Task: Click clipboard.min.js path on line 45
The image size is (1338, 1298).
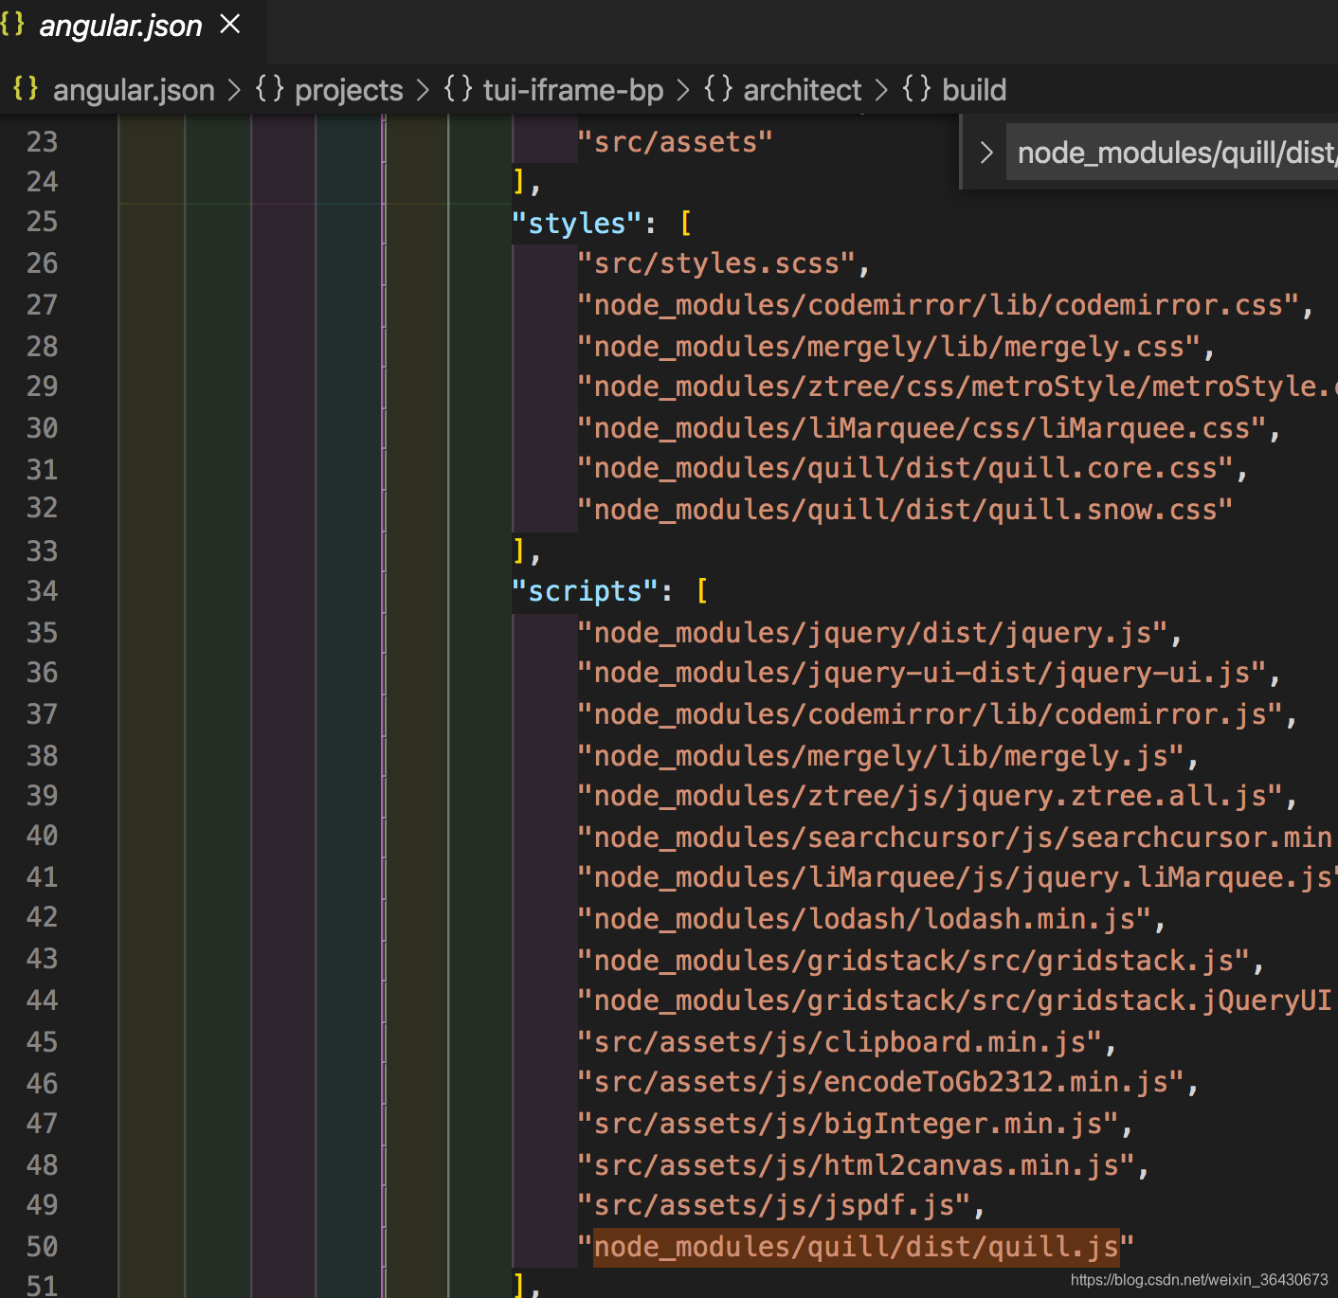Action: pyautogui.click(x=840, y=1042)
